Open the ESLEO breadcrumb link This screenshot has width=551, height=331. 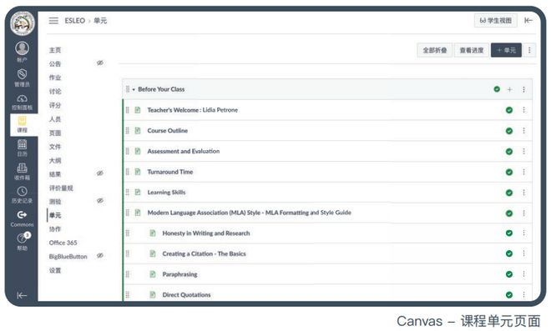75,21
